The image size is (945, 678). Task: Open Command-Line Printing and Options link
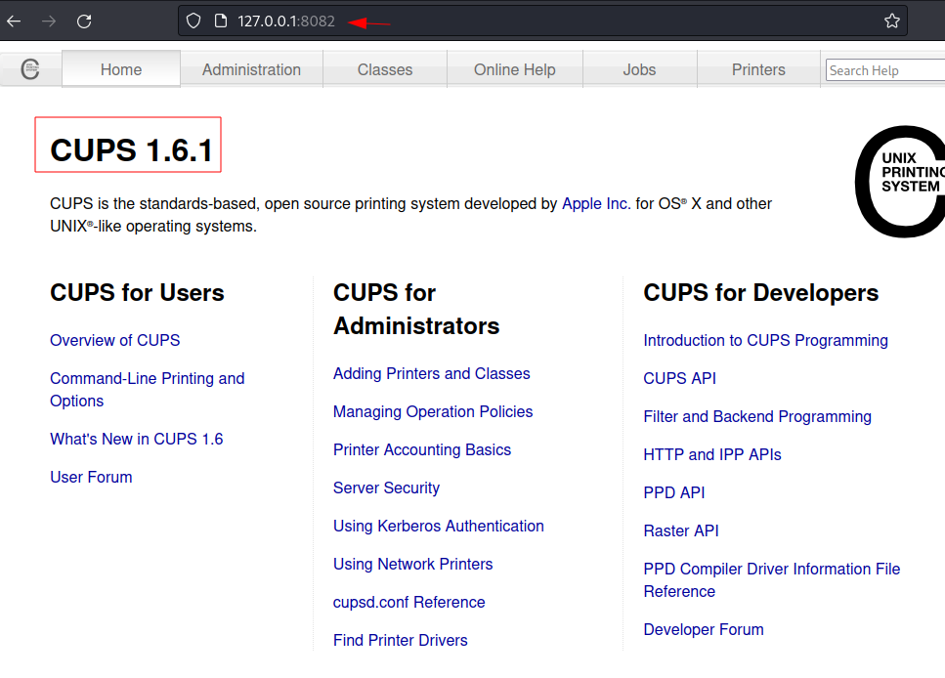click(x=147, y=390)
